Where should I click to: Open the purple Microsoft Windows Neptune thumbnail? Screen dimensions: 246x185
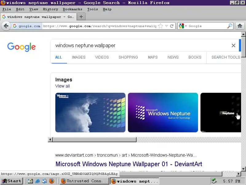[x=163, y=113]
